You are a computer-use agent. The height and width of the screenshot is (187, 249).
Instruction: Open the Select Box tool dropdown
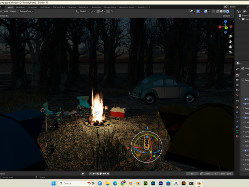coord(6,16)
